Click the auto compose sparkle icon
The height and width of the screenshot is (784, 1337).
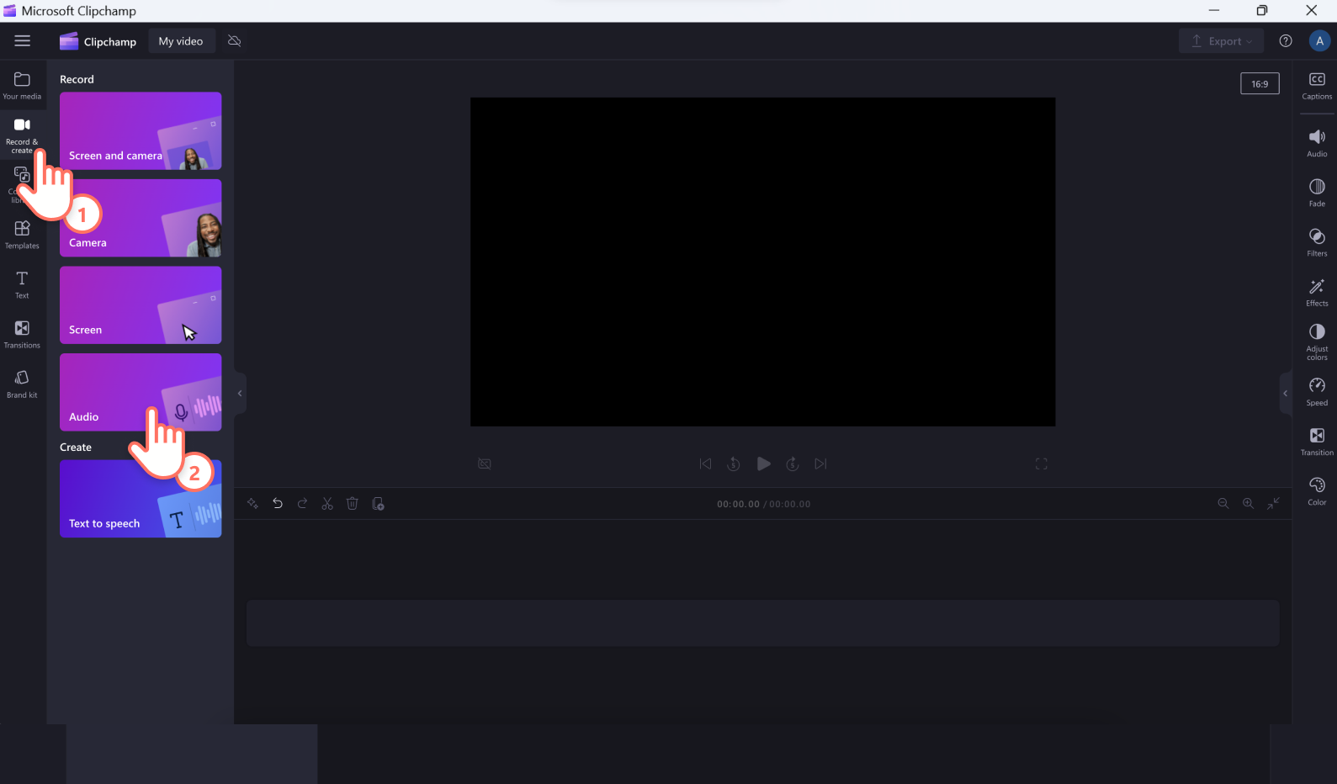[252, 504]
